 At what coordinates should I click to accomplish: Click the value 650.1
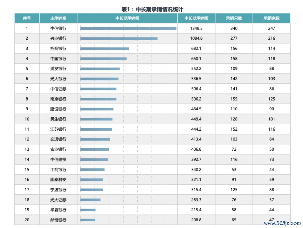196,59
